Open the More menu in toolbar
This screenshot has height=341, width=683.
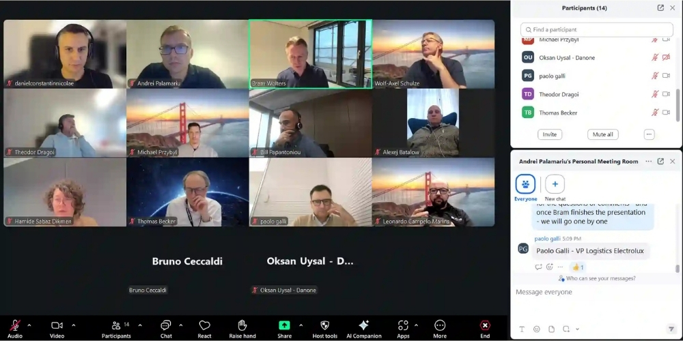(440, 326)
